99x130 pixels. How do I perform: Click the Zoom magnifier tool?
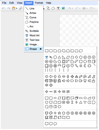21,8
